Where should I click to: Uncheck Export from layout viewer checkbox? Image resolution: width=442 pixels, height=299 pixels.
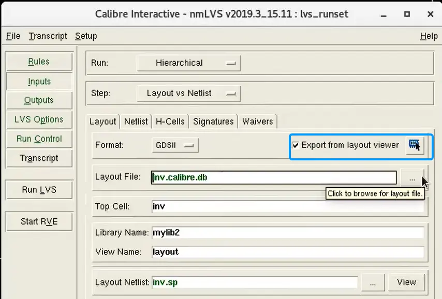[296, 145]
